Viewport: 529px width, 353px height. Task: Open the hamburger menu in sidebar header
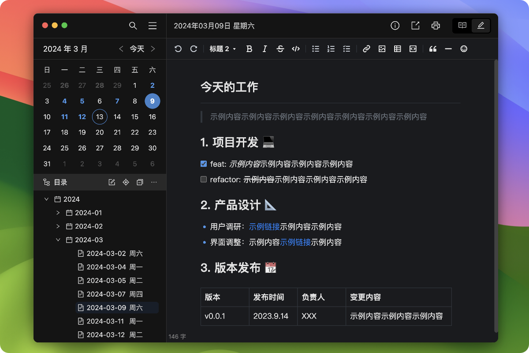[x=153, y=26]
